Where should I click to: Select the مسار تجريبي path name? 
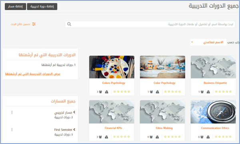pos(63,113)
